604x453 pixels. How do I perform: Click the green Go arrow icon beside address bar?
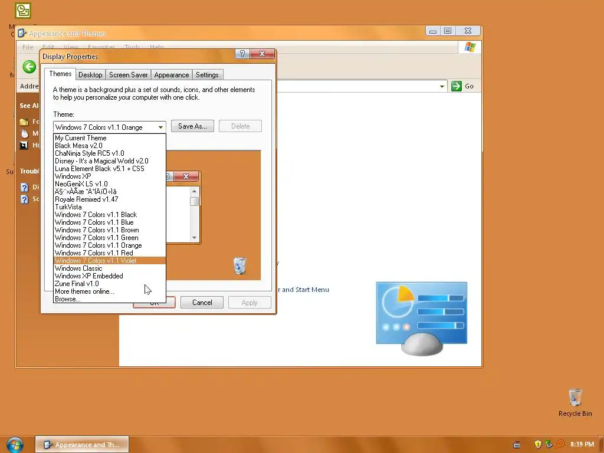coord(456,86)
